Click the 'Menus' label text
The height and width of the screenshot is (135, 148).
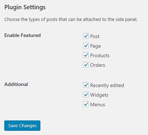[98, 104]
